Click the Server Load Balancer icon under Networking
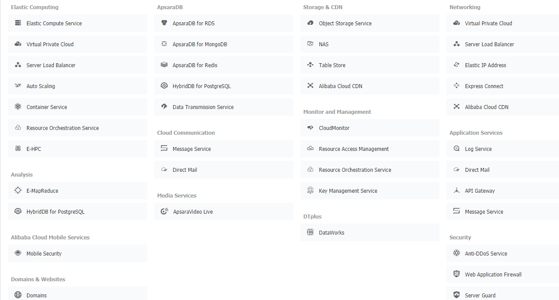 [x=457, y=44]
